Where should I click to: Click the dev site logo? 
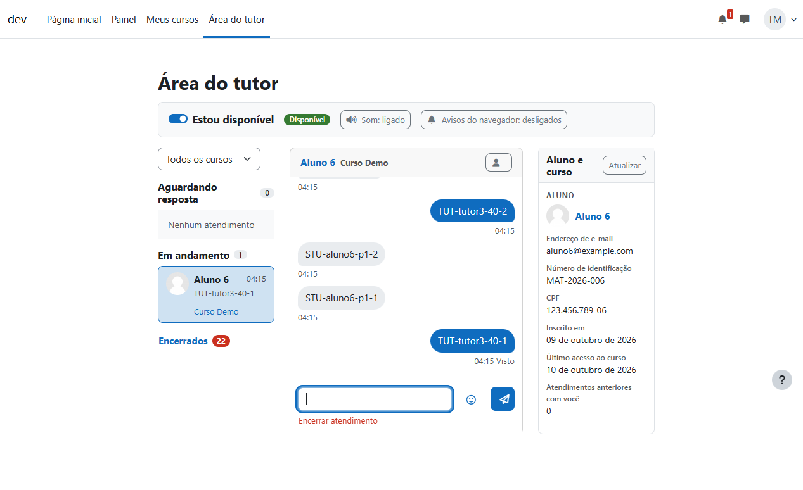coord(17,20)
